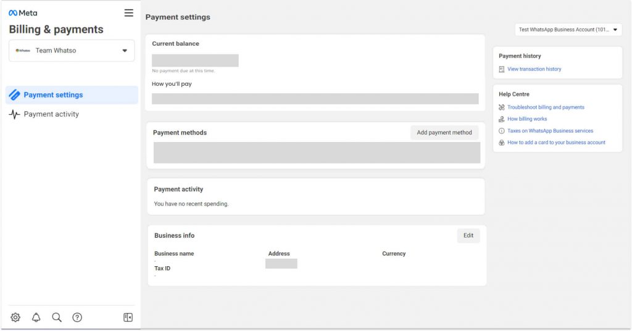
Task: Click How billing works link
Action: [527, 119]
